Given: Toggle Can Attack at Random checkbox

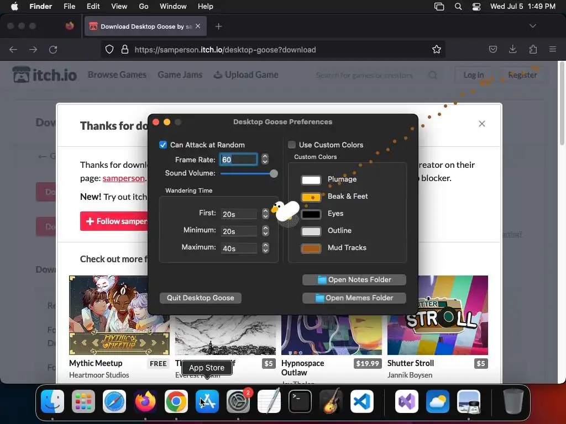Looking at the screenshot, I should click(163, 145).
